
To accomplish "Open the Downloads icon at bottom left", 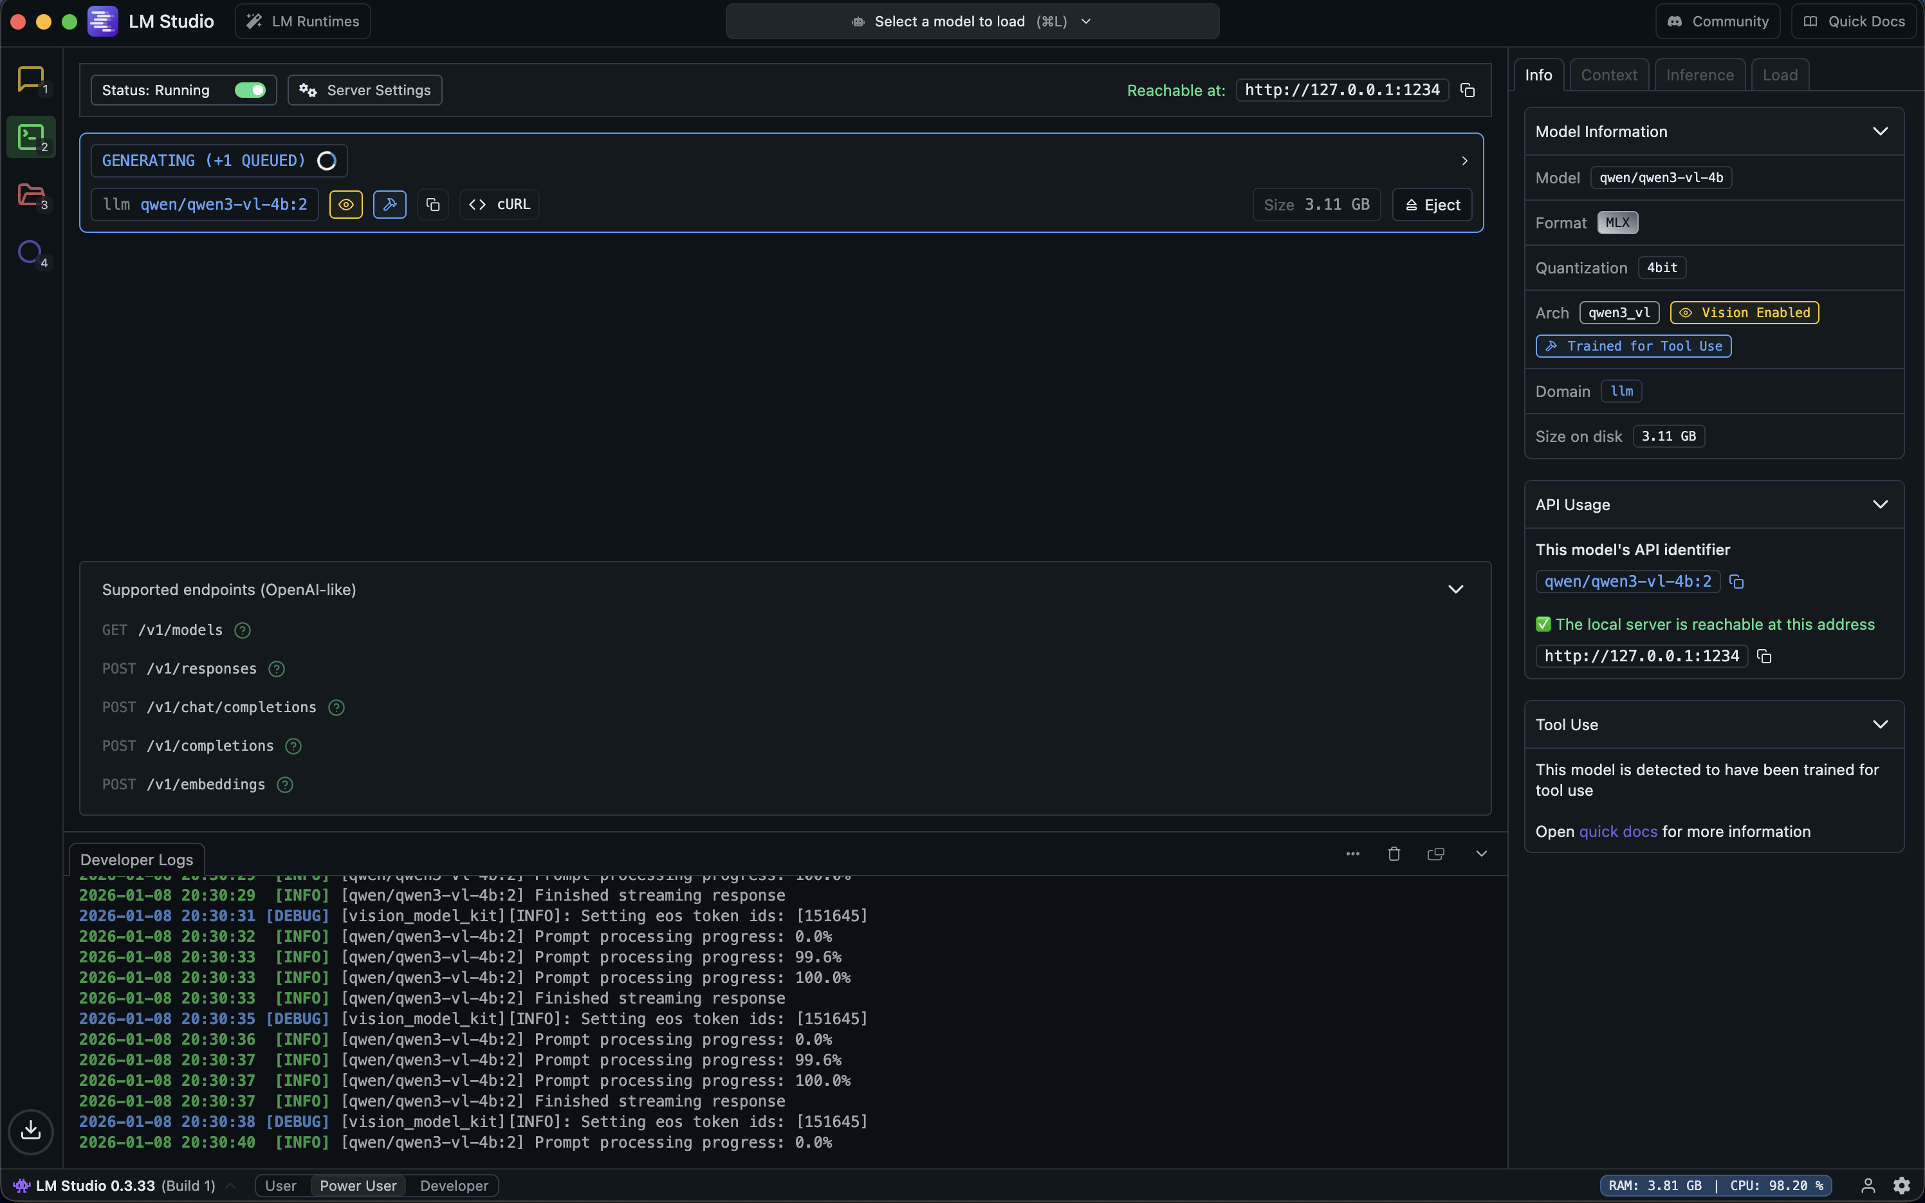I will click(30, 1130).
